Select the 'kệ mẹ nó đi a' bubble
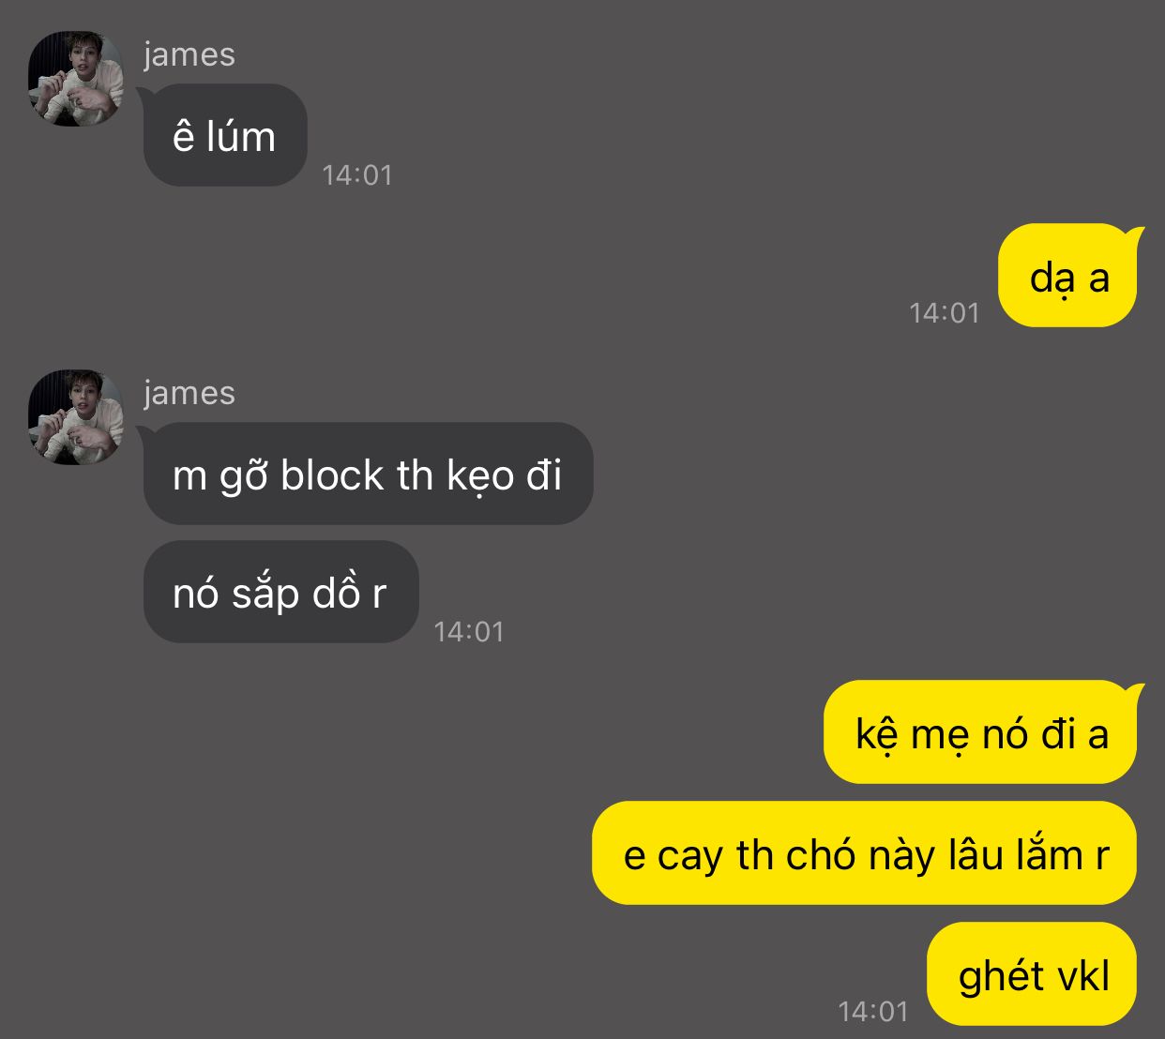Image resolution: width=1165 pixels, height=1039 pixels. [981, 732]
